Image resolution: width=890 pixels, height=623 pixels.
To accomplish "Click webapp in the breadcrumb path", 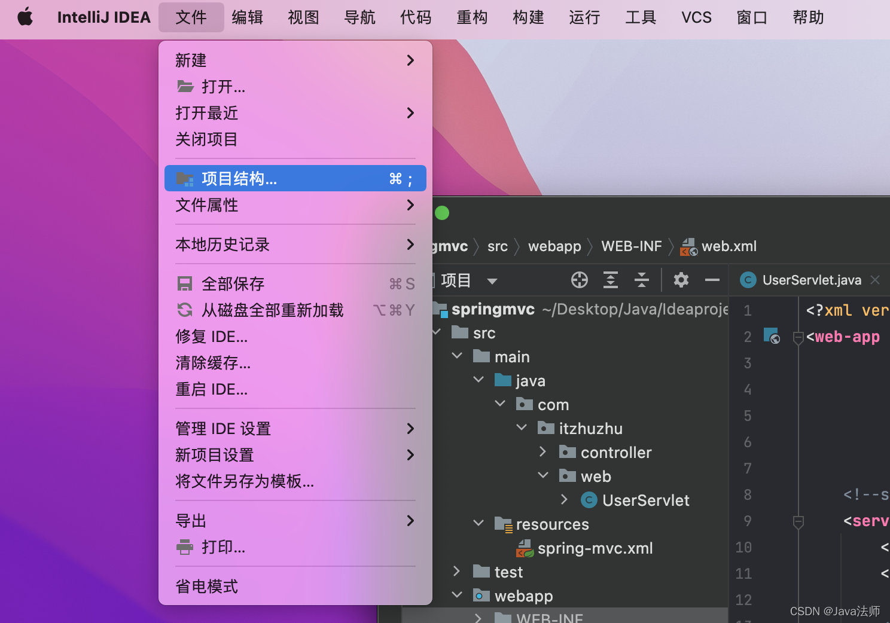I will pos(554,246).
